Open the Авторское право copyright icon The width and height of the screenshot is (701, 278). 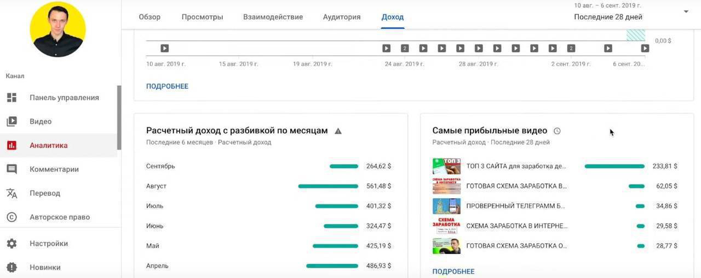pyautogui.click(x=12, y=217)
